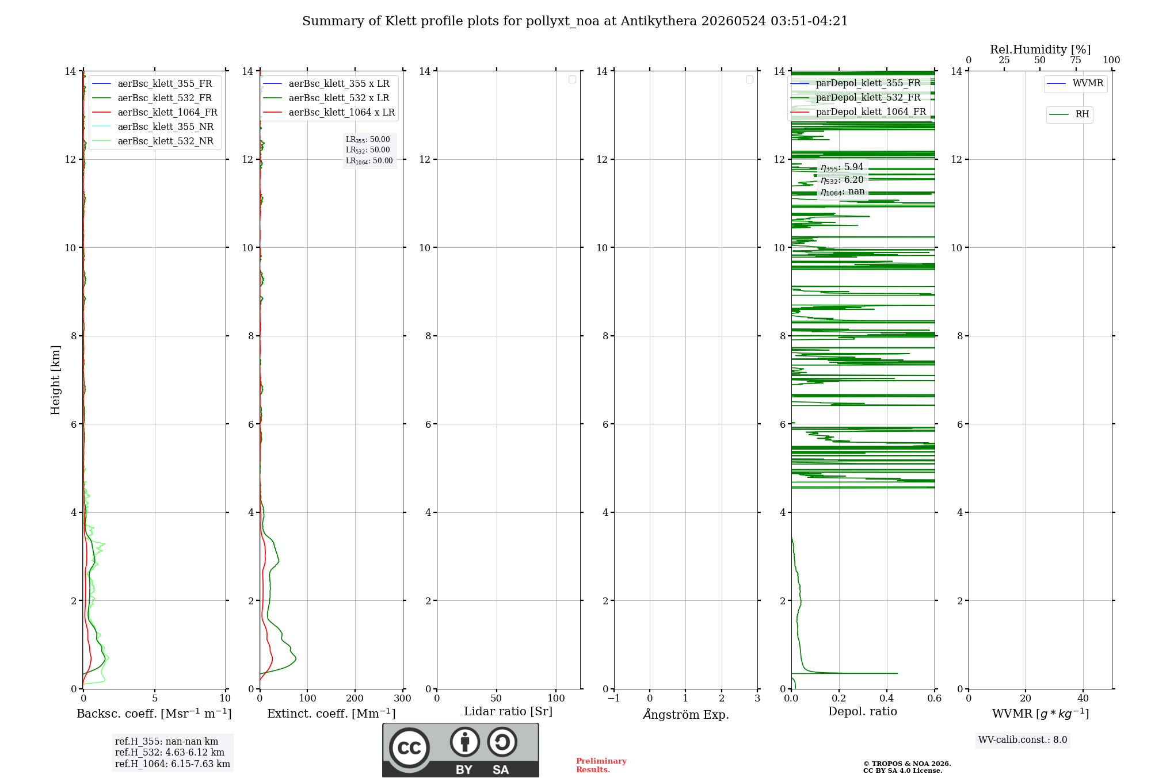Click the Preliminary Results red notice
Viewport: 1151px width, 782px height.
coord(601,765)
